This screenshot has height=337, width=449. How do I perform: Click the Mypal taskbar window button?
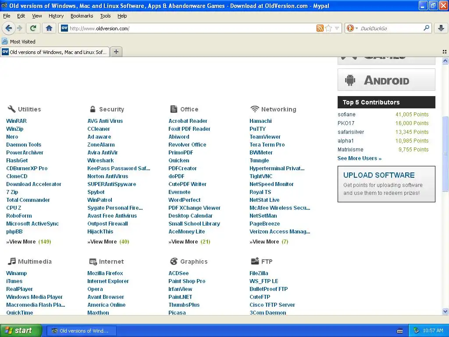tap(81, 331)
